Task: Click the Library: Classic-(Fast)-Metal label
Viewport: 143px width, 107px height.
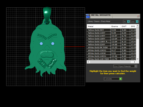Action: (x=99, y=21)
